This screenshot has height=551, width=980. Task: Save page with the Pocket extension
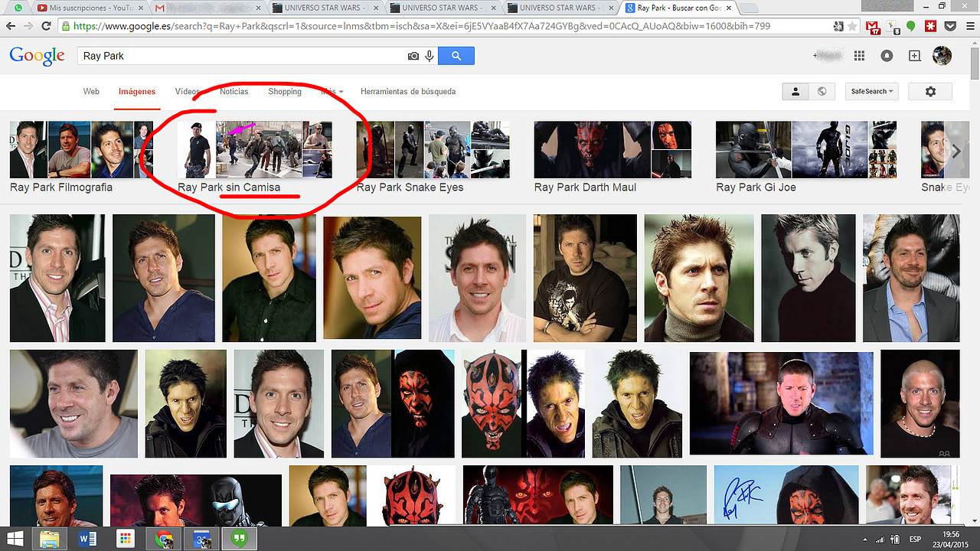click(949, 26)
